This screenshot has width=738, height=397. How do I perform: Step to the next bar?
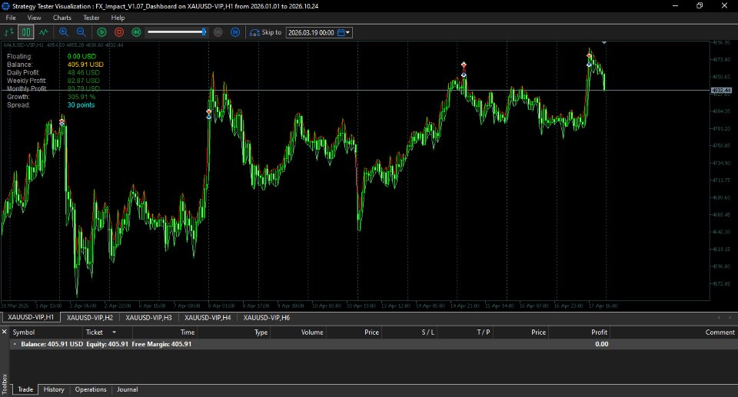(x=235, y=32)
